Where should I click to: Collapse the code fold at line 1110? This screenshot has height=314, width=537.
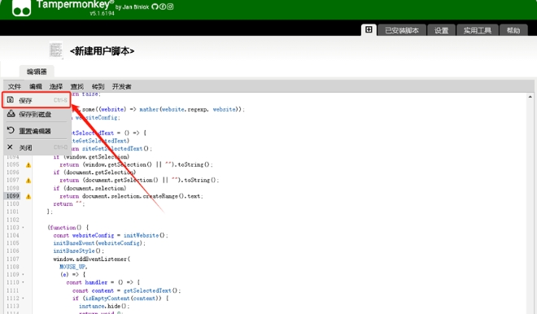pos(23,282)
